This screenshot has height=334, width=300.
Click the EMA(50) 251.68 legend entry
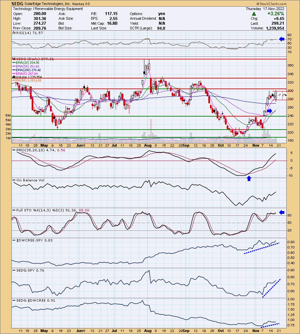[x=27, y=66]
